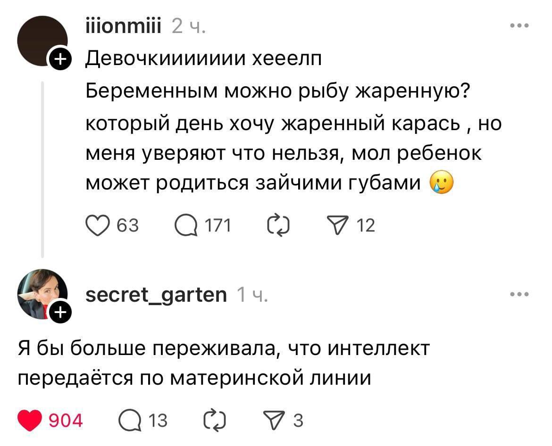Screen dimensions: 552x446
Task: Follow iiionmiii using the plus badge
Action: click(60, 60)
